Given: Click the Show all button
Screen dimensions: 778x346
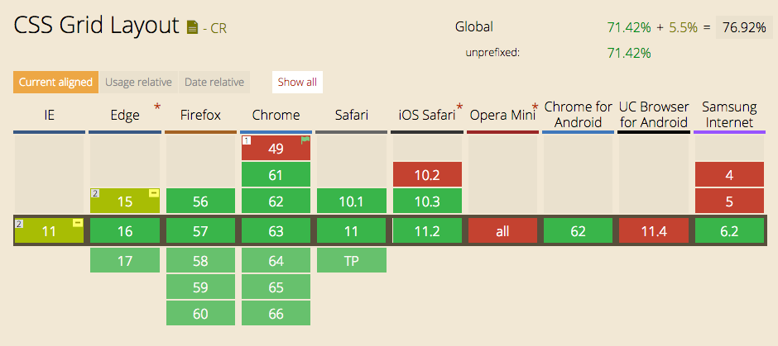Looking at the screenshot, I should point(297,83).
